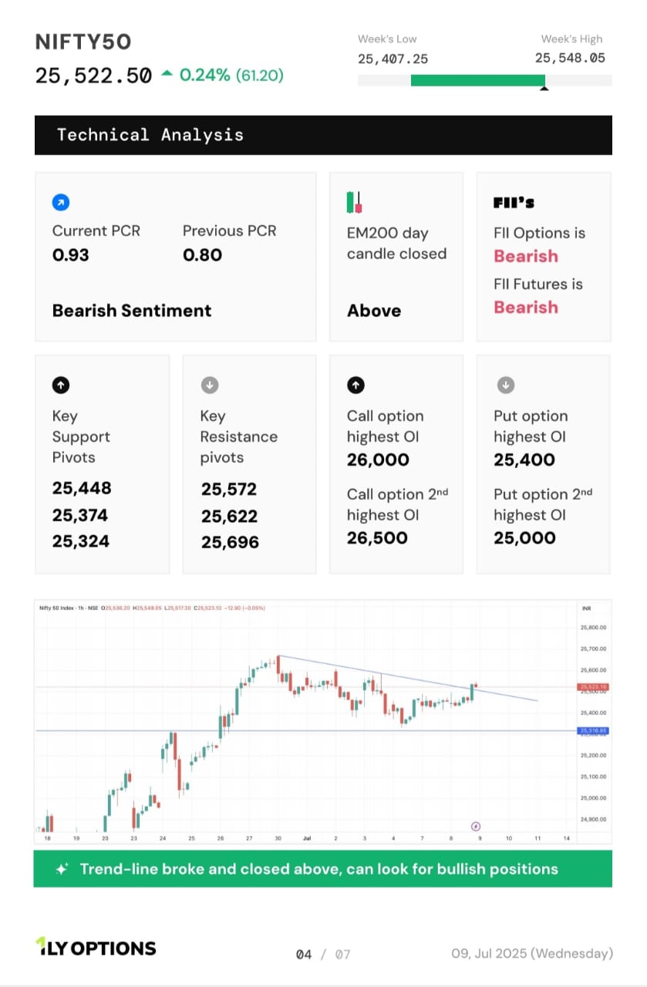Click the blue arrow icon above Current PCR
647x987 pixels.
[x=61, y=203]
